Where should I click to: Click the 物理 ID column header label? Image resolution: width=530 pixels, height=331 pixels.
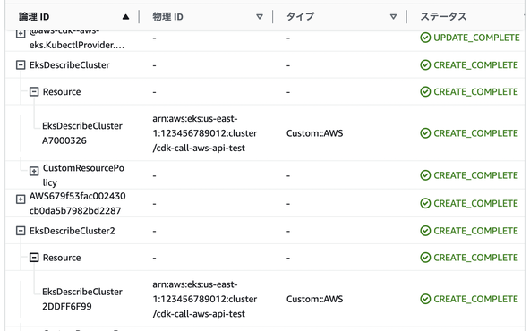coord(167,16)
